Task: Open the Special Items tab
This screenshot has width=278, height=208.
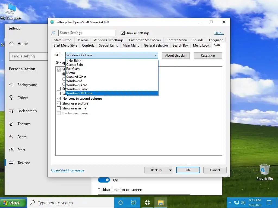Action: pos(108,45)
